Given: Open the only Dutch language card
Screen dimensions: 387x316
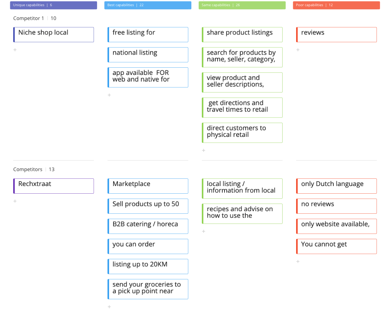Looking at the screenshot, I should 336,186.
